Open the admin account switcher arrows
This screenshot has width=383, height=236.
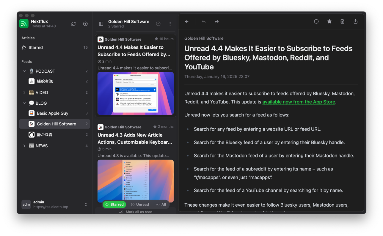[x=86, y=205]
